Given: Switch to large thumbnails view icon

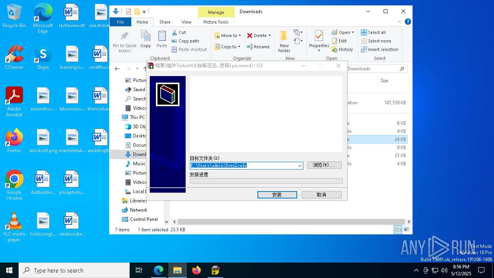Looking at the screenshot, I should pyautogui.click(x=406, y=230).
